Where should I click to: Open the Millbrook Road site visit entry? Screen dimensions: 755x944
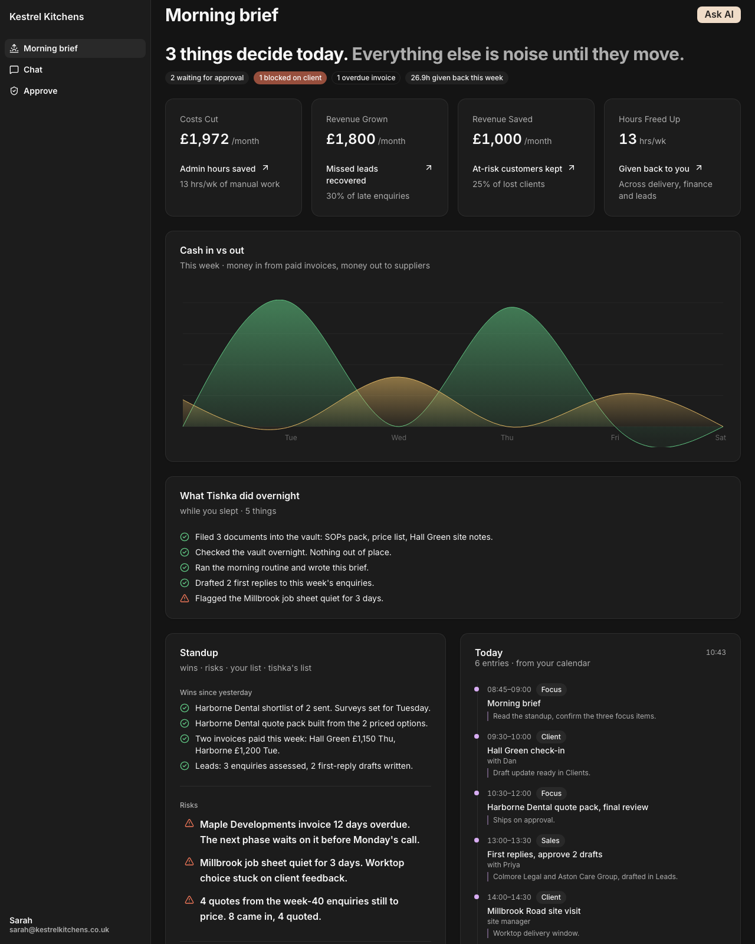pos(534,911)
